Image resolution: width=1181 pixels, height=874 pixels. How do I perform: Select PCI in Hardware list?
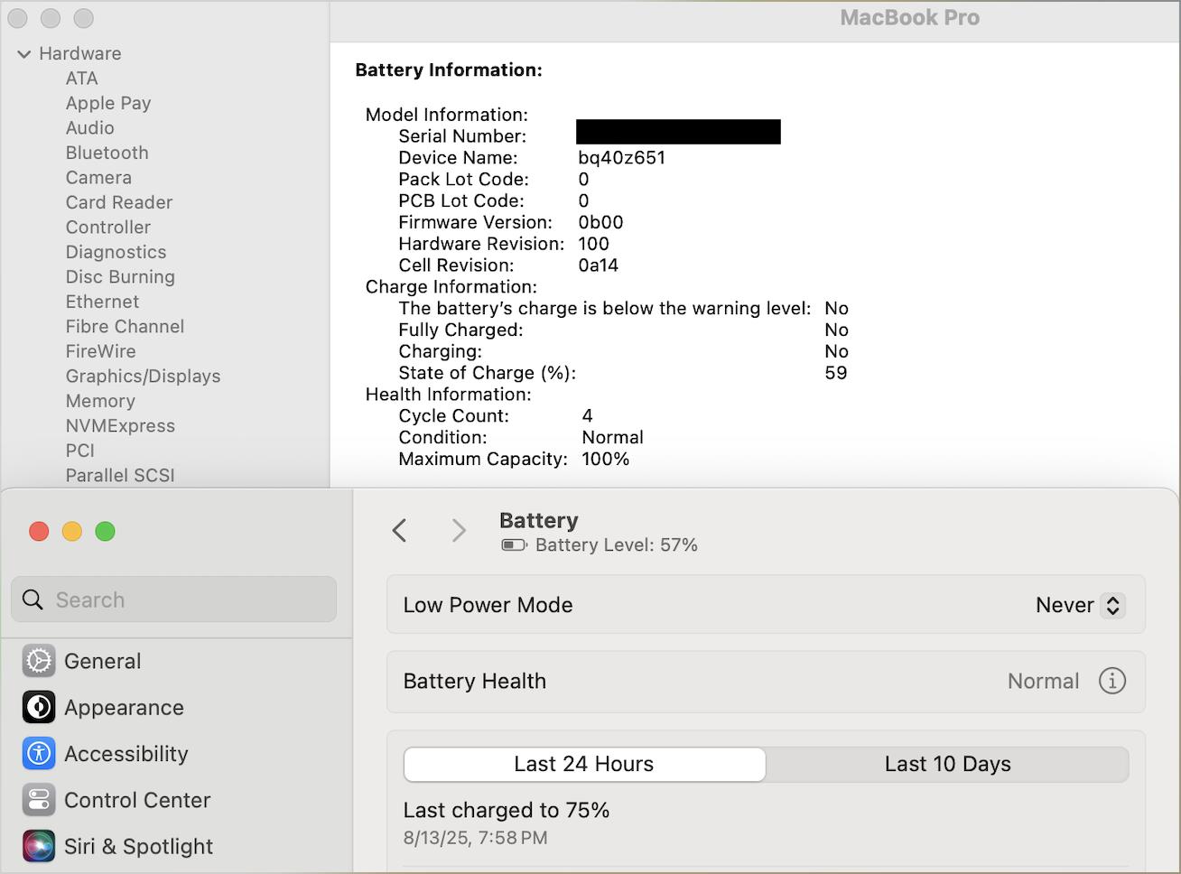(x=79, y=451)
